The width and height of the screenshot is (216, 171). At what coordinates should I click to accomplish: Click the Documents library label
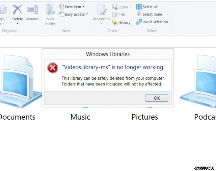tap(18, 117)
